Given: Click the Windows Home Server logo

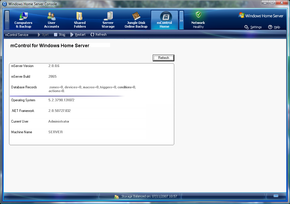Looking at the screenshot, I should [261, 16].
